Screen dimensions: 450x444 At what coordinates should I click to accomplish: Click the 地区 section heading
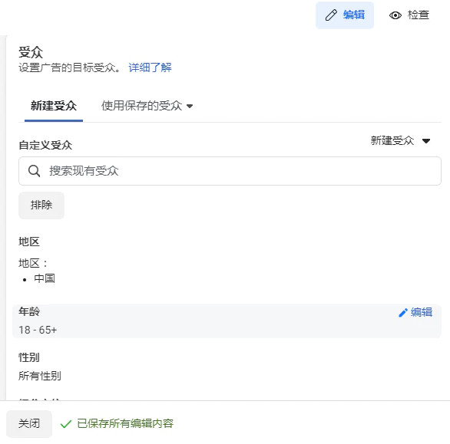point(29,242)
